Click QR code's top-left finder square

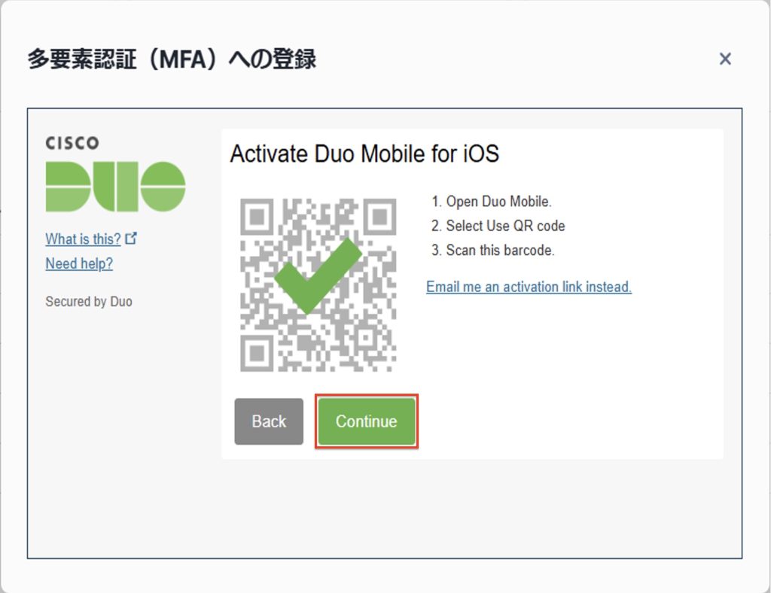click(x=257, y=215)
